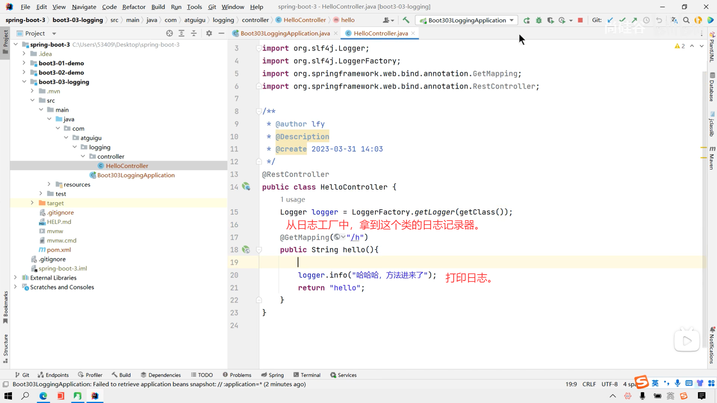Expand the boot3-01-demo module folder
This screenshot has width=717, height=403.
tap(24, 63)
